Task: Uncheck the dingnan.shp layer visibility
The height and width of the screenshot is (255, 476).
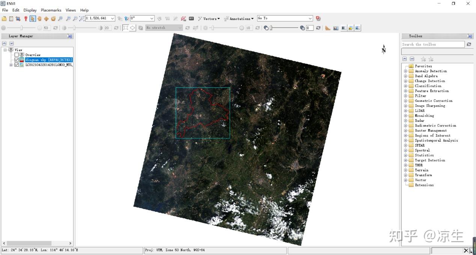Action: pyautogui.click(x=17, y=60)
